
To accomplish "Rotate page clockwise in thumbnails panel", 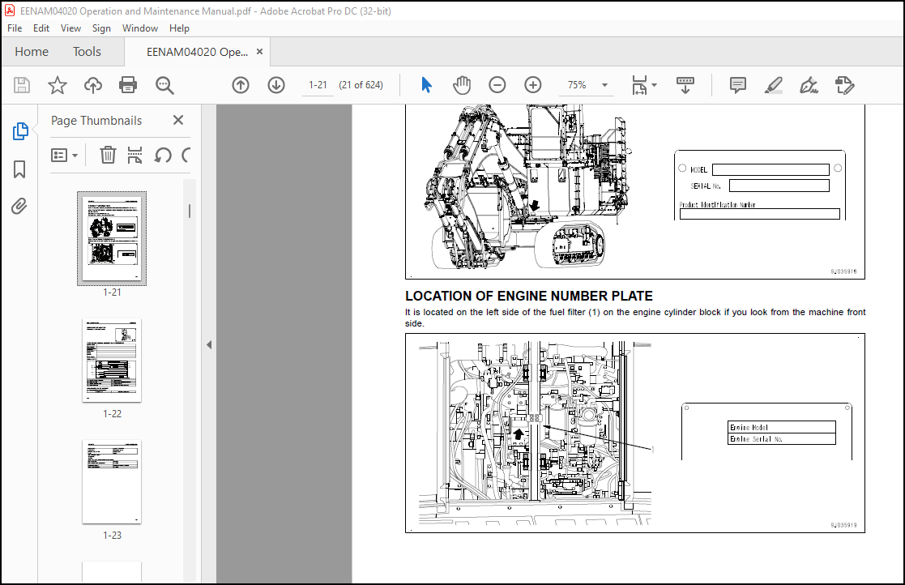I will [186, 156].
